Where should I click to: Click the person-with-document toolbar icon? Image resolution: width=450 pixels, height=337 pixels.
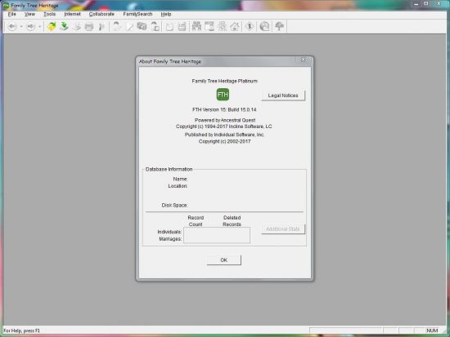(155, 27)
